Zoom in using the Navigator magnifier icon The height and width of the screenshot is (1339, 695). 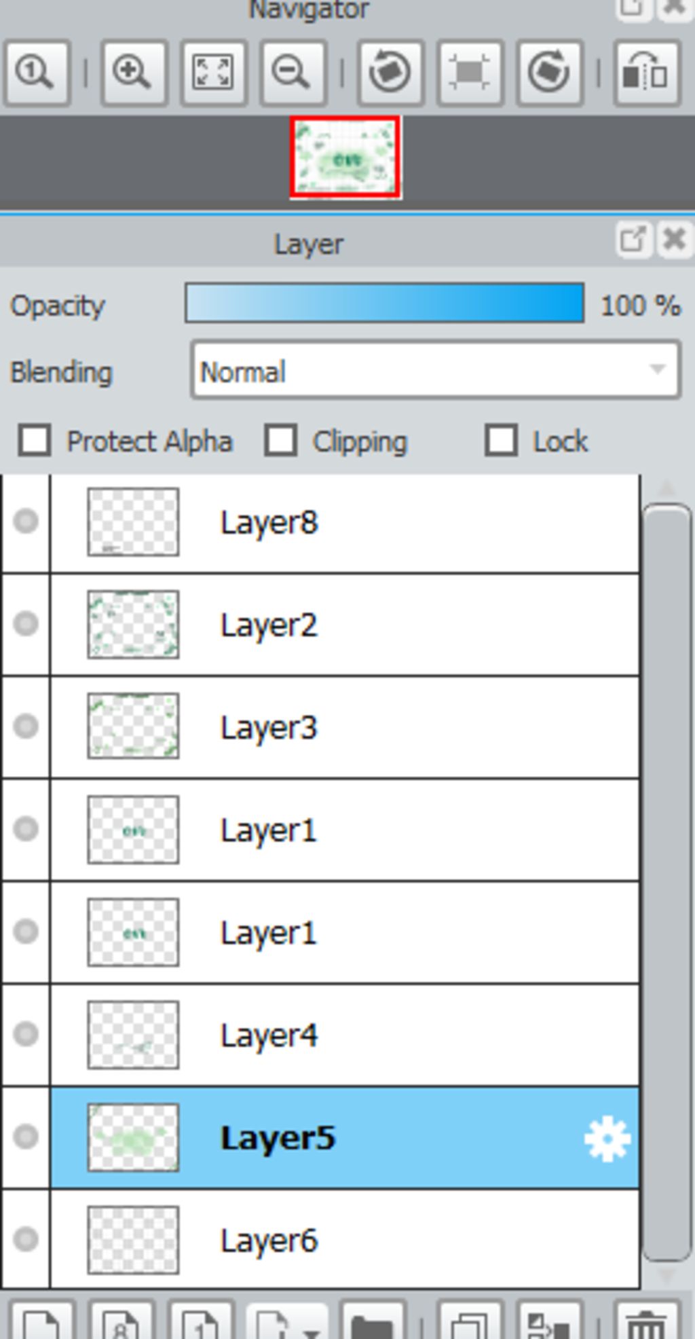134,73
